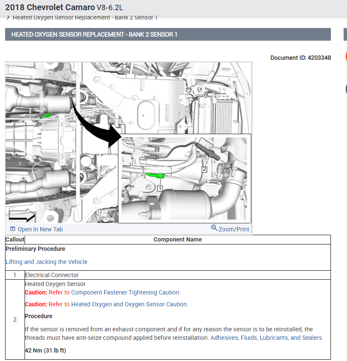Open Component Fastener Tightening Caution link
Image resolution: width=347 pixels, height=361 pixels.
(x=125, y=292)
